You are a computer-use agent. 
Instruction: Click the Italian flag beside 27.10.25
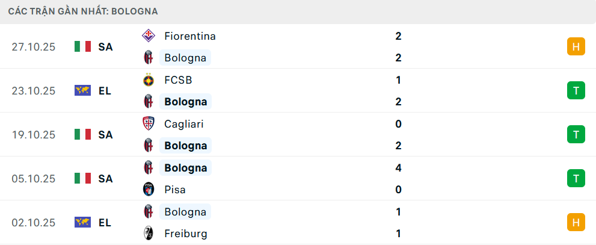click(82, 46)
